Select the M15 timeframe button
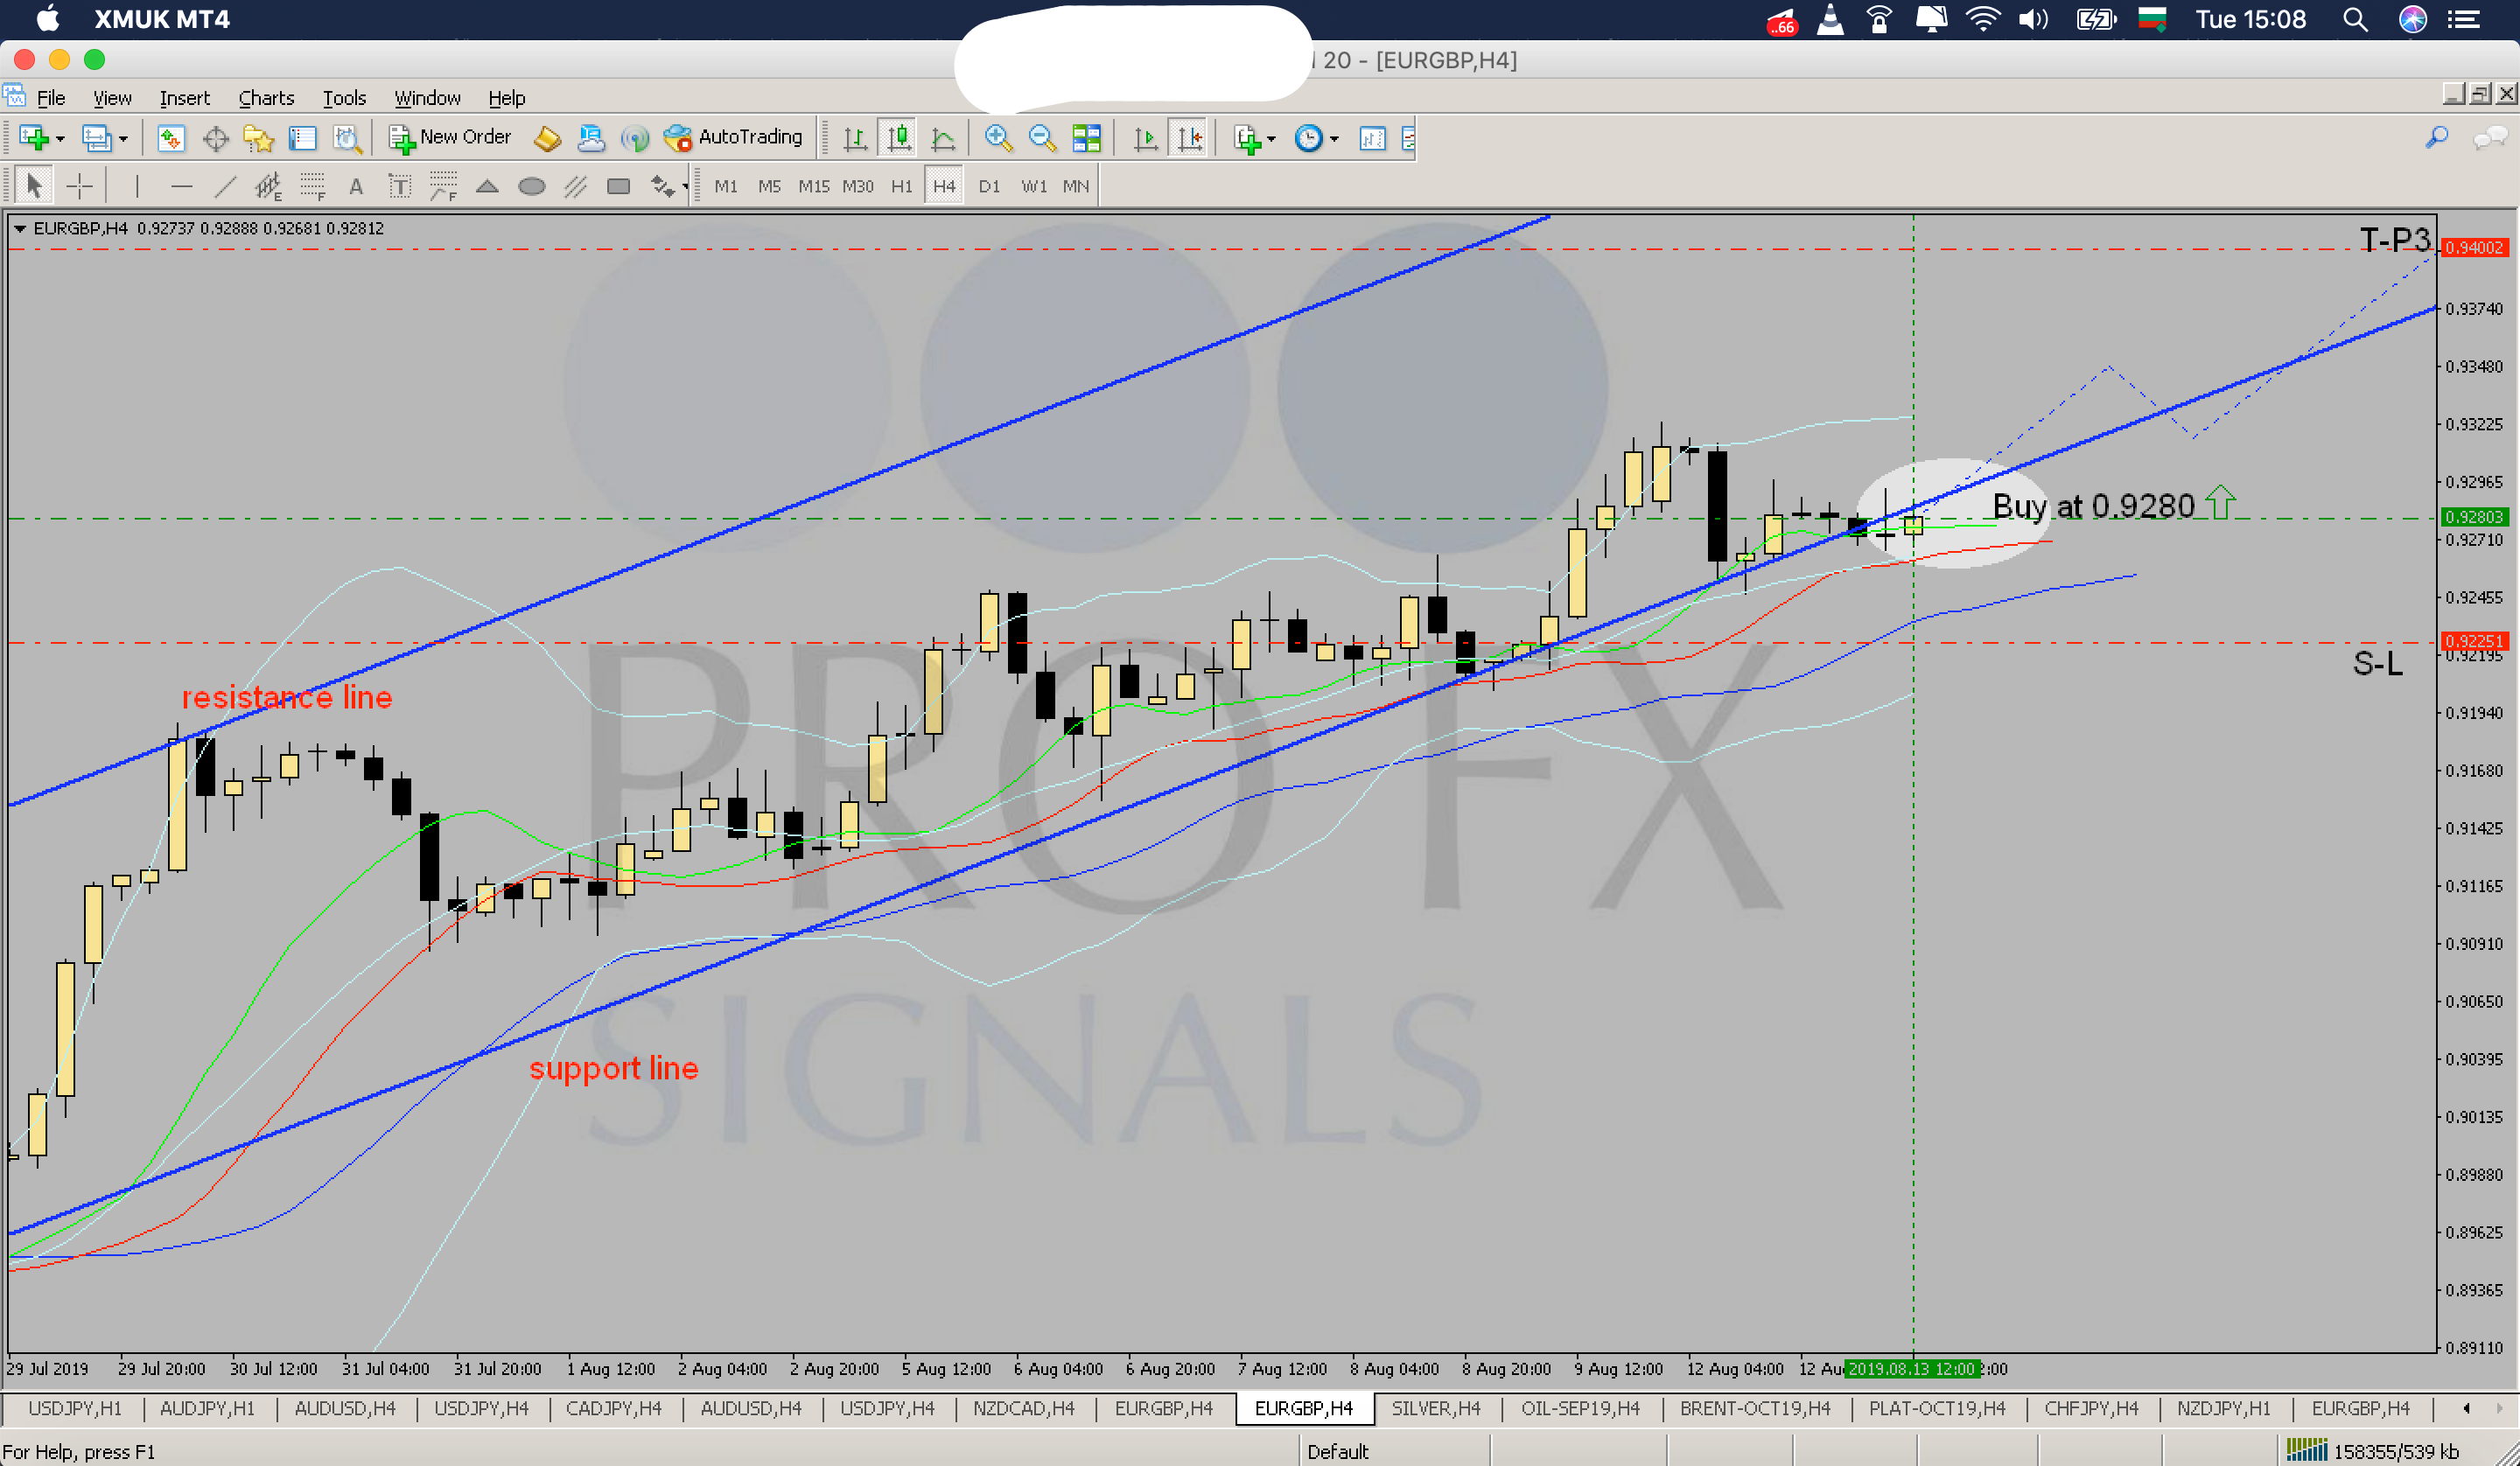This screenshot has width=2520, height=1466. (814, 185)
